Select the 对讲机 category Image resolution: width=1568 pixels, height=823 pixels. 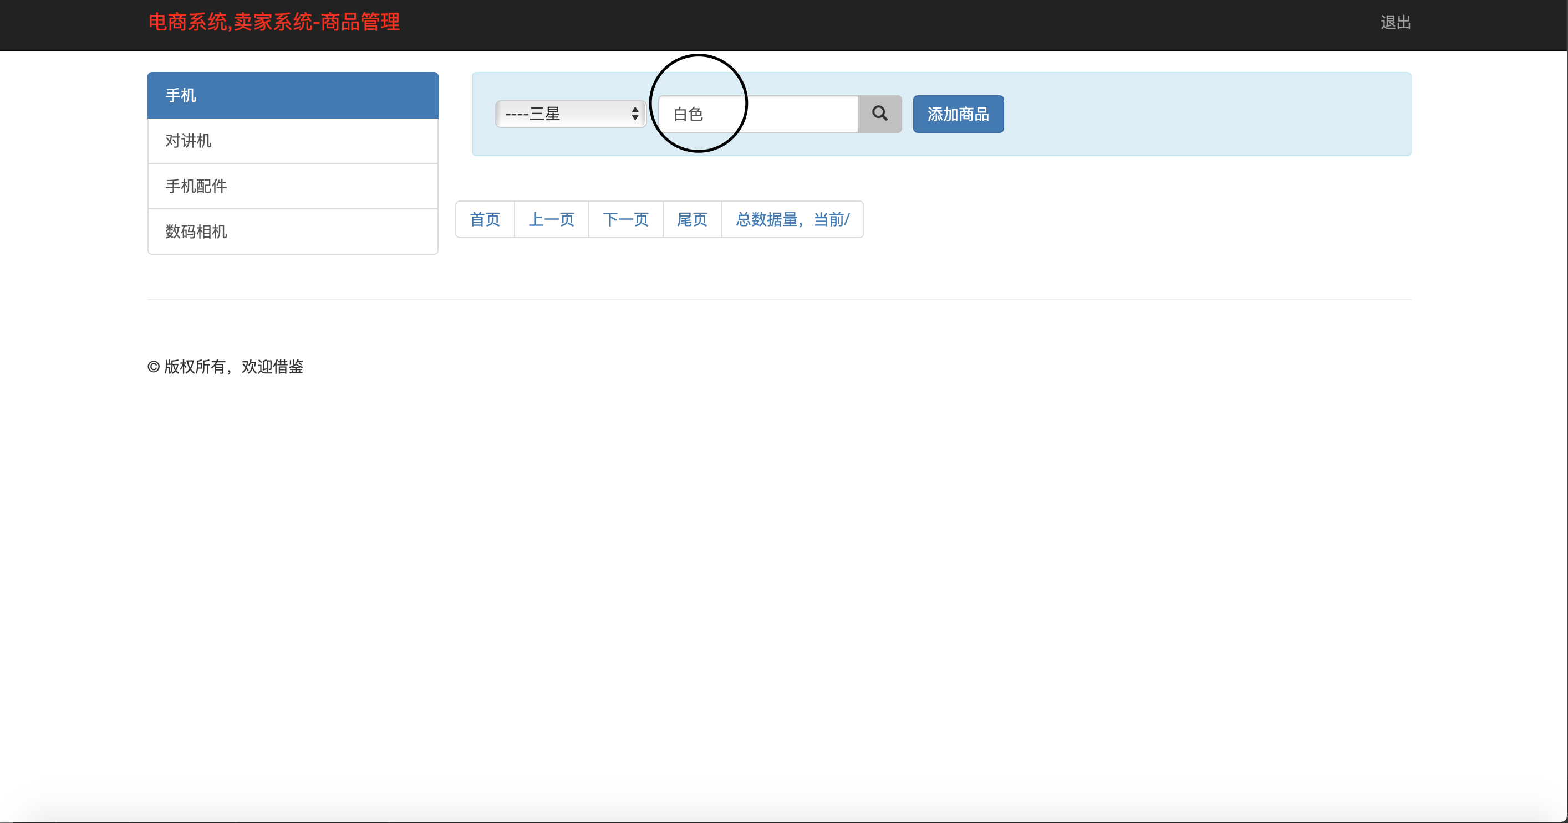click(x=292, y=141)
